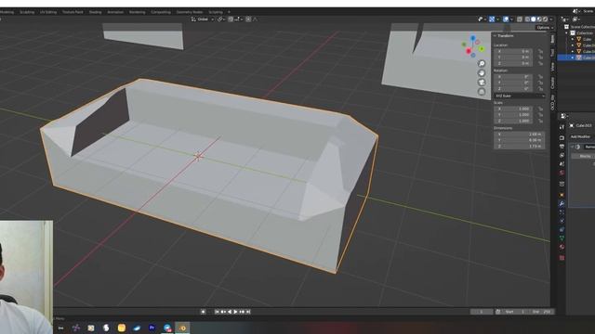Open the Material properties tab icon

tap(562, 247)
